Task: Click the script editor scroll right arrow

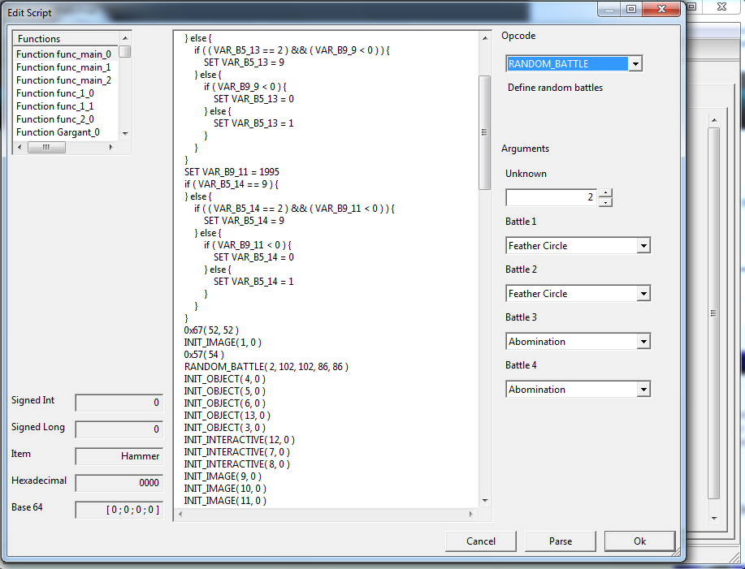Action: click(471, 514)
